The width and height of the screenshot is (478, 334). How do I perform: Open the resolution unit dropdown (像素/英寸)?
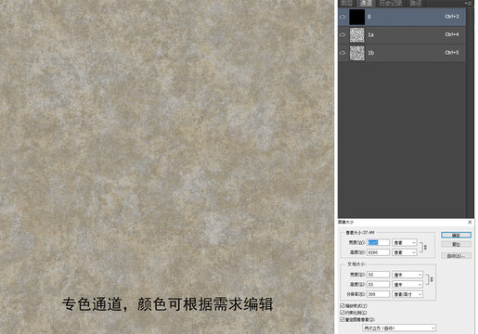click(407, 294)
